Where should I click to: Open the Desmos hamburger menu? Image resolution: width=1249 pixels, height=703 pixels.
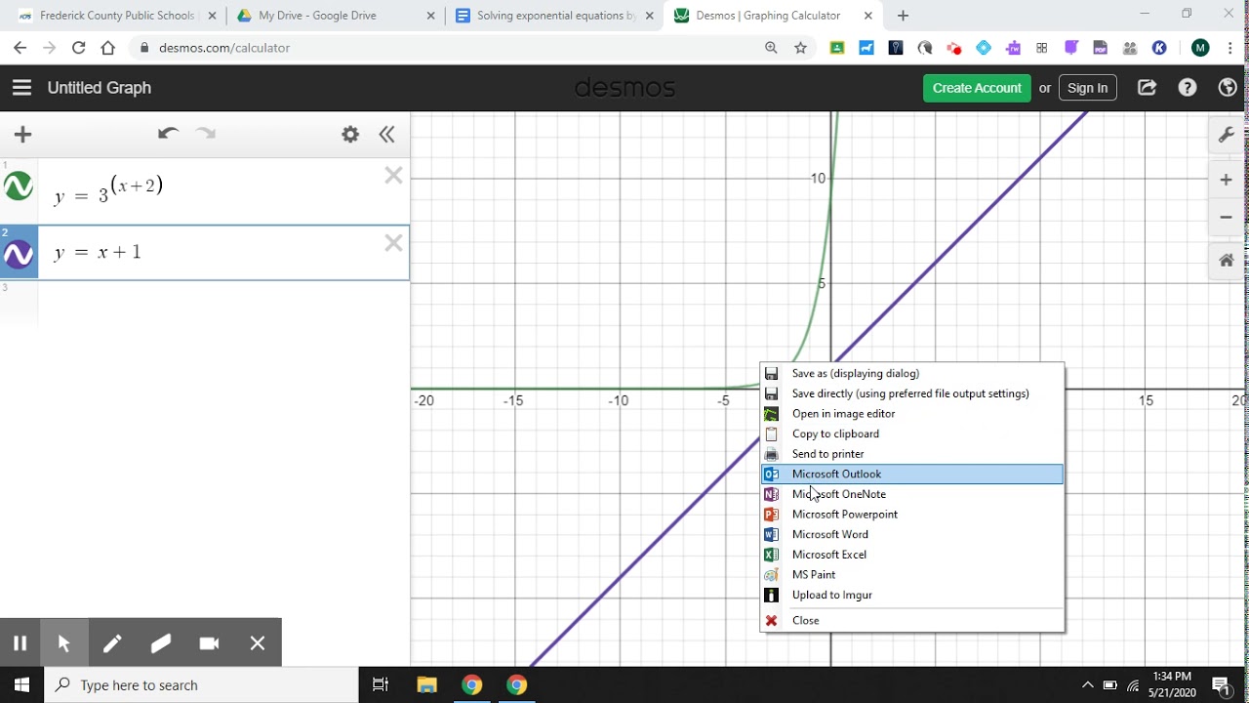tap(21, 88)
